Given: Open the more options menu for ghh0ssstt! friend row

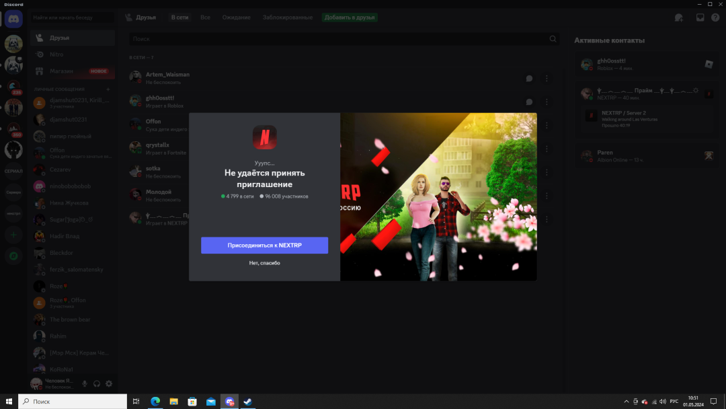Looking at the screenshot, I should pyautogui.click(x=547, y=102).
